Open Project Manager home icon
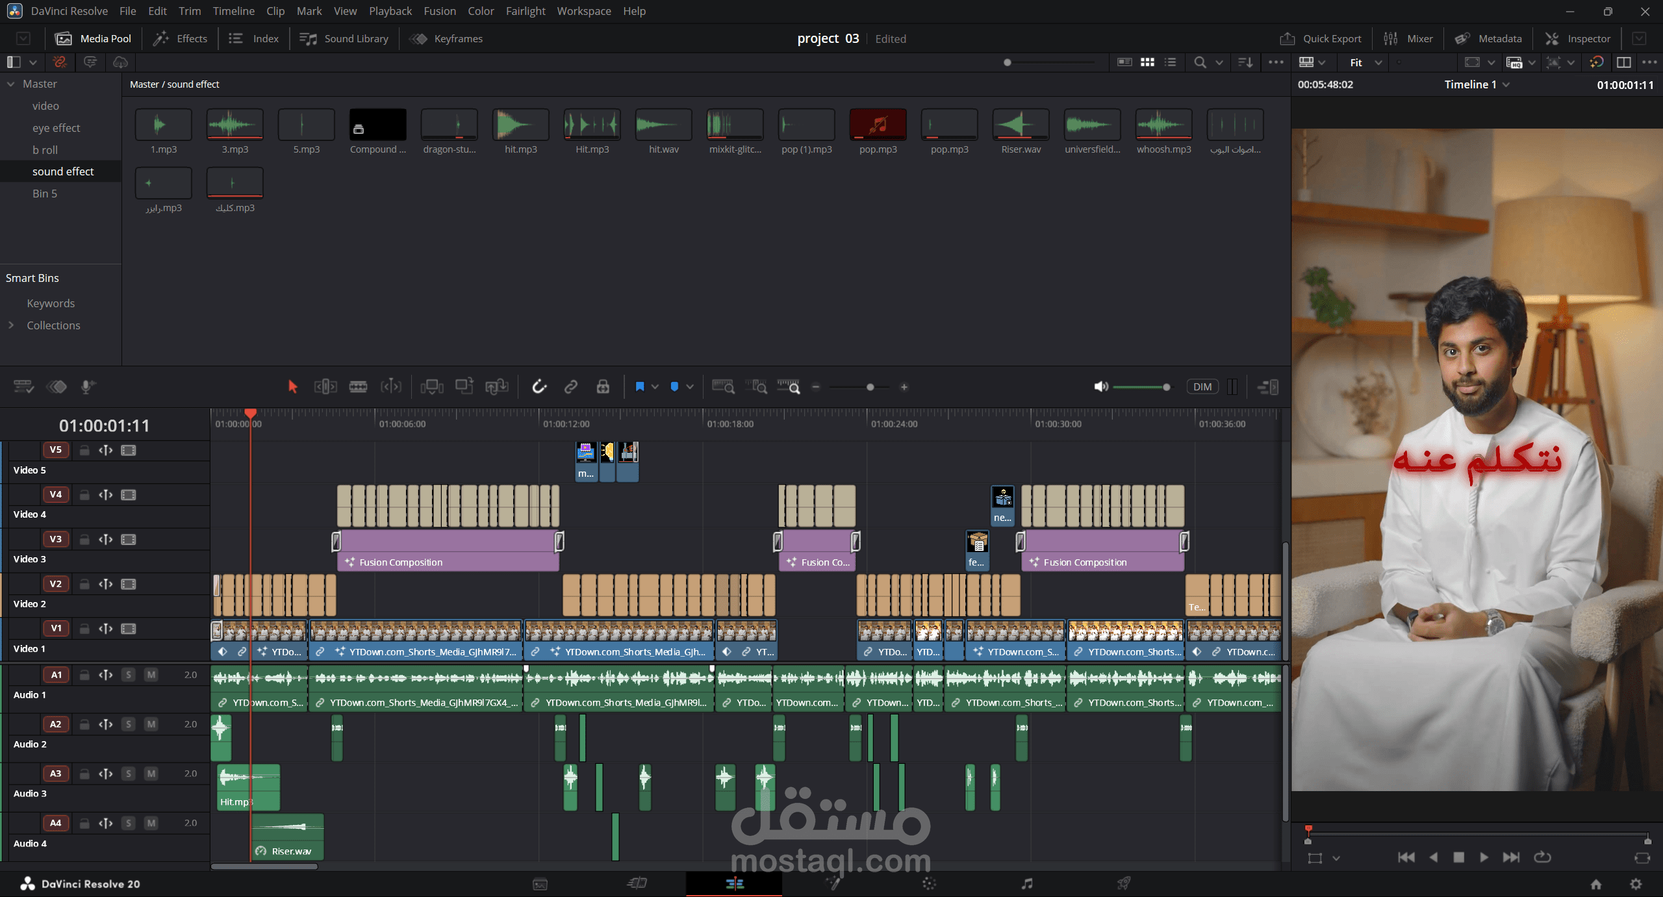Viewport: 1663px width, 897px height. (x=1596, y=884)
